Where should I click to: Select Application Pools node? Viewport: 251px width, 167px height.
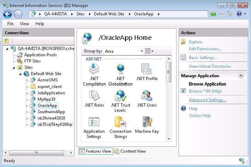pos(40,55)
